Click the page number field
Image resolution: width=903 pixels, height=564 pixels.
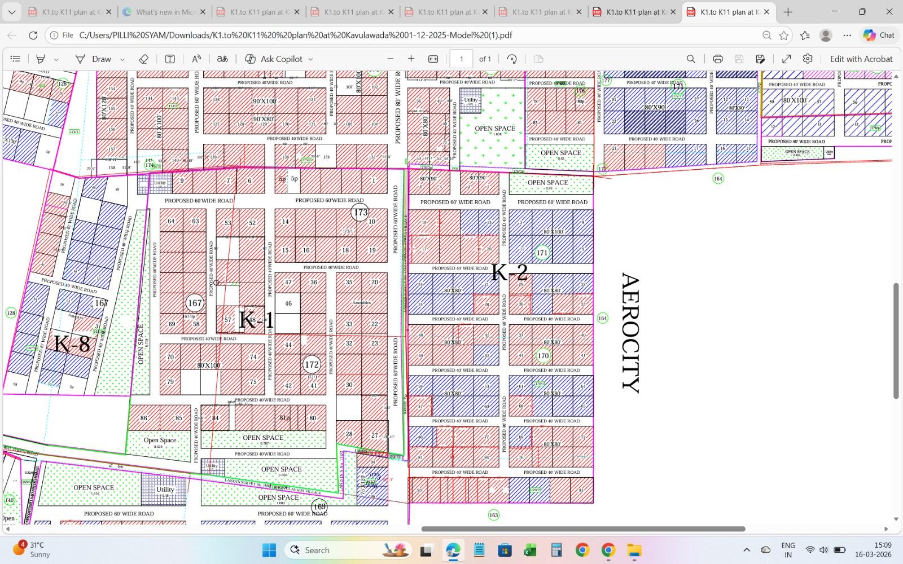(462, 59)
